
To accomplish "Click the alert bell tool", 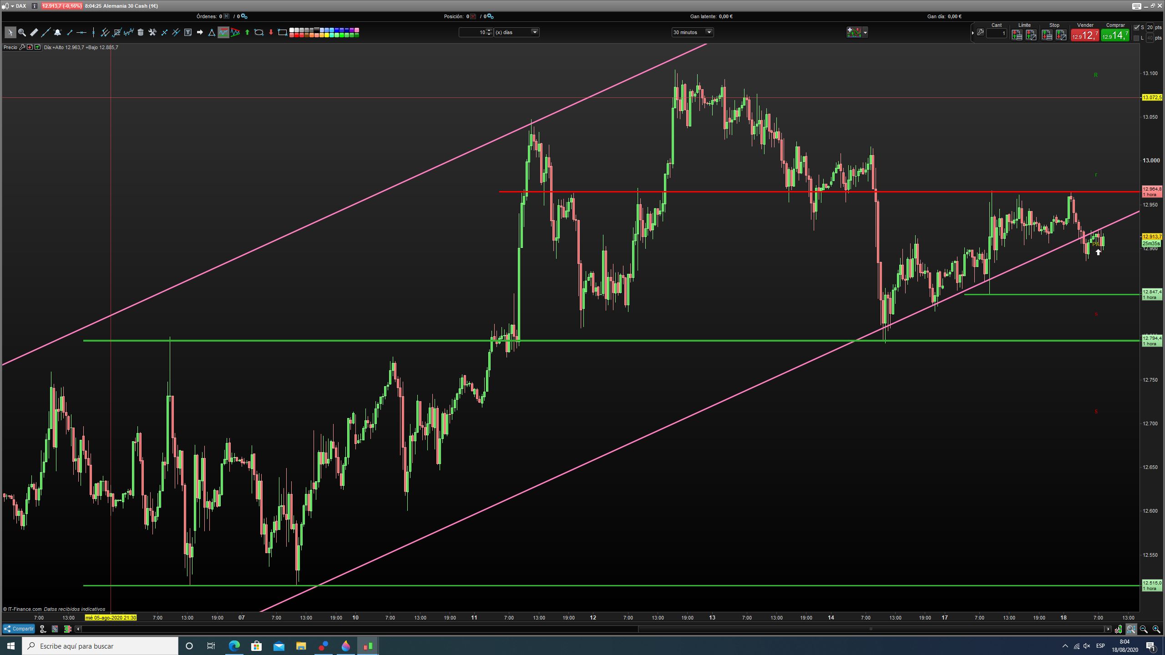I will click(57, 32).
